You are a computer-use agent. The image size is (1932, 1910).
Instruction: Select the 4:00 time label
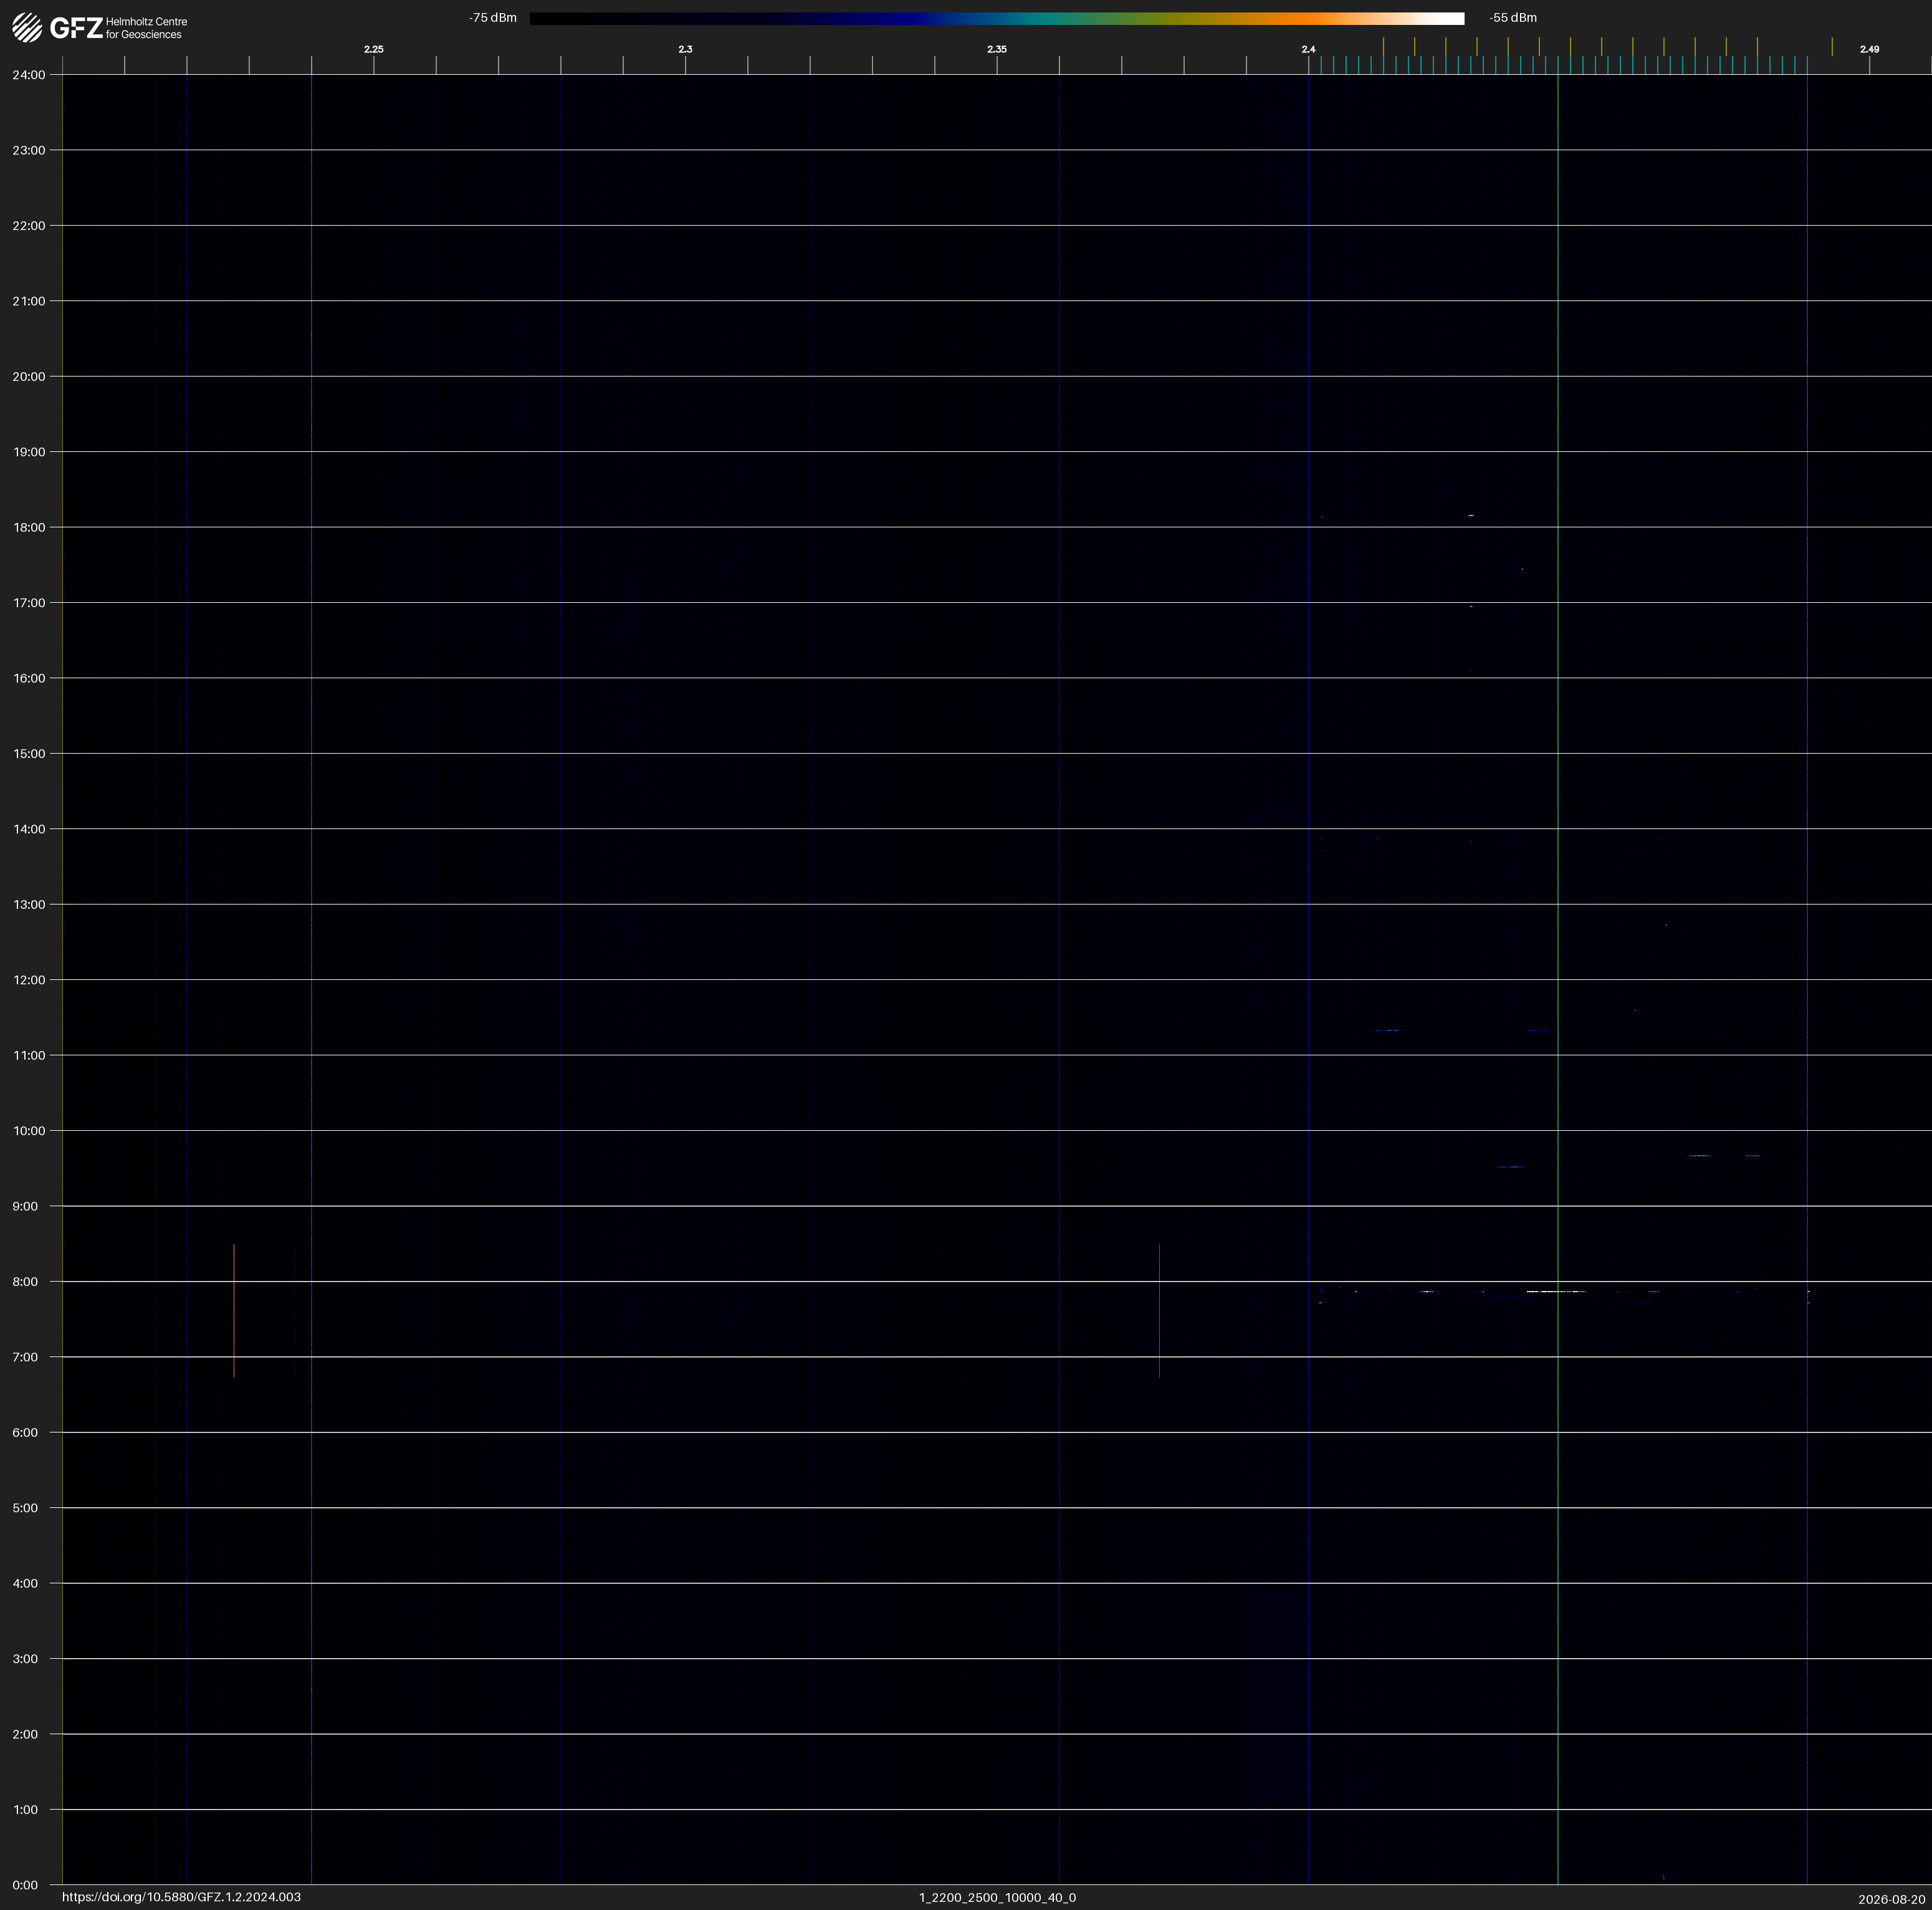[x=25, y=1583]
